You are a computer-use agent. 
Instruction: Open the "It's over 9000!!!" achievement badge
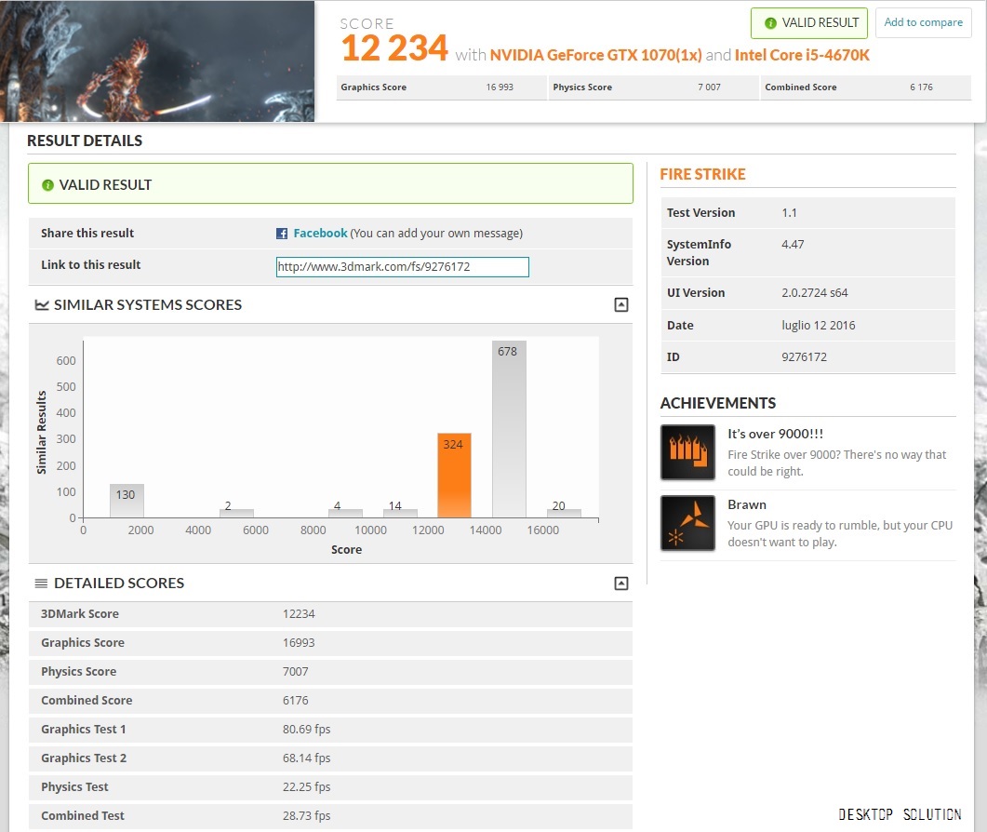pos(687,452)
